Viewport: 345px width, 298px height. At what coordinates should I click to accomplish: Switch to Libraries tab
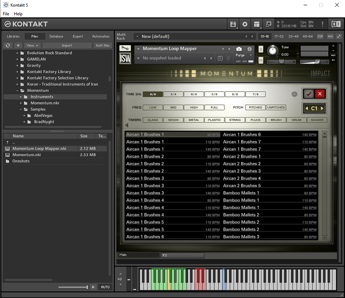13,36
